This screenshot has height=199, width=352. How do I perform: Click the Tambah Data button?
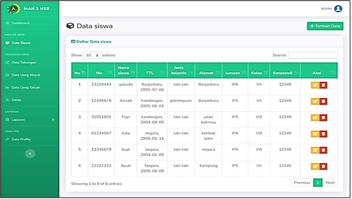(325, 26)
